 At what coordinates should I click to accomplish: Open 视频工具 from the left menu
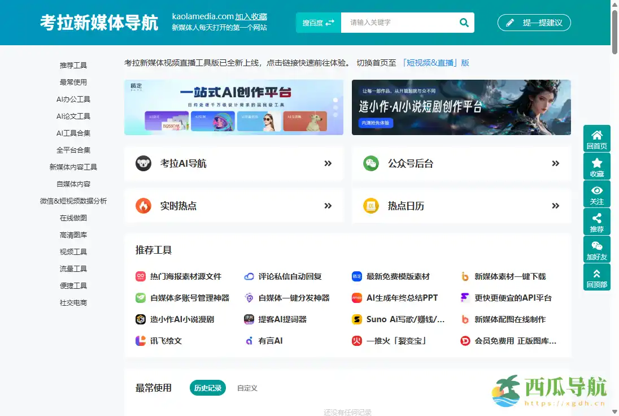73,252
